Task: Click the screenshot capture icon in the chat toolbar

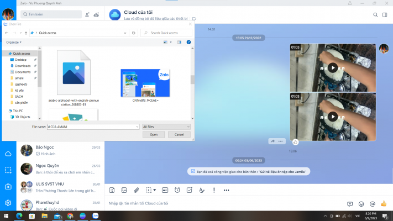Action: point(149,190)
